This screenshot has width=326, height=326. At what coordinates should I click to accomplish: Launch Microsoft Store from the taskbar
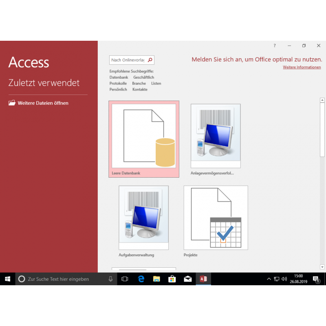pos(172,279)
